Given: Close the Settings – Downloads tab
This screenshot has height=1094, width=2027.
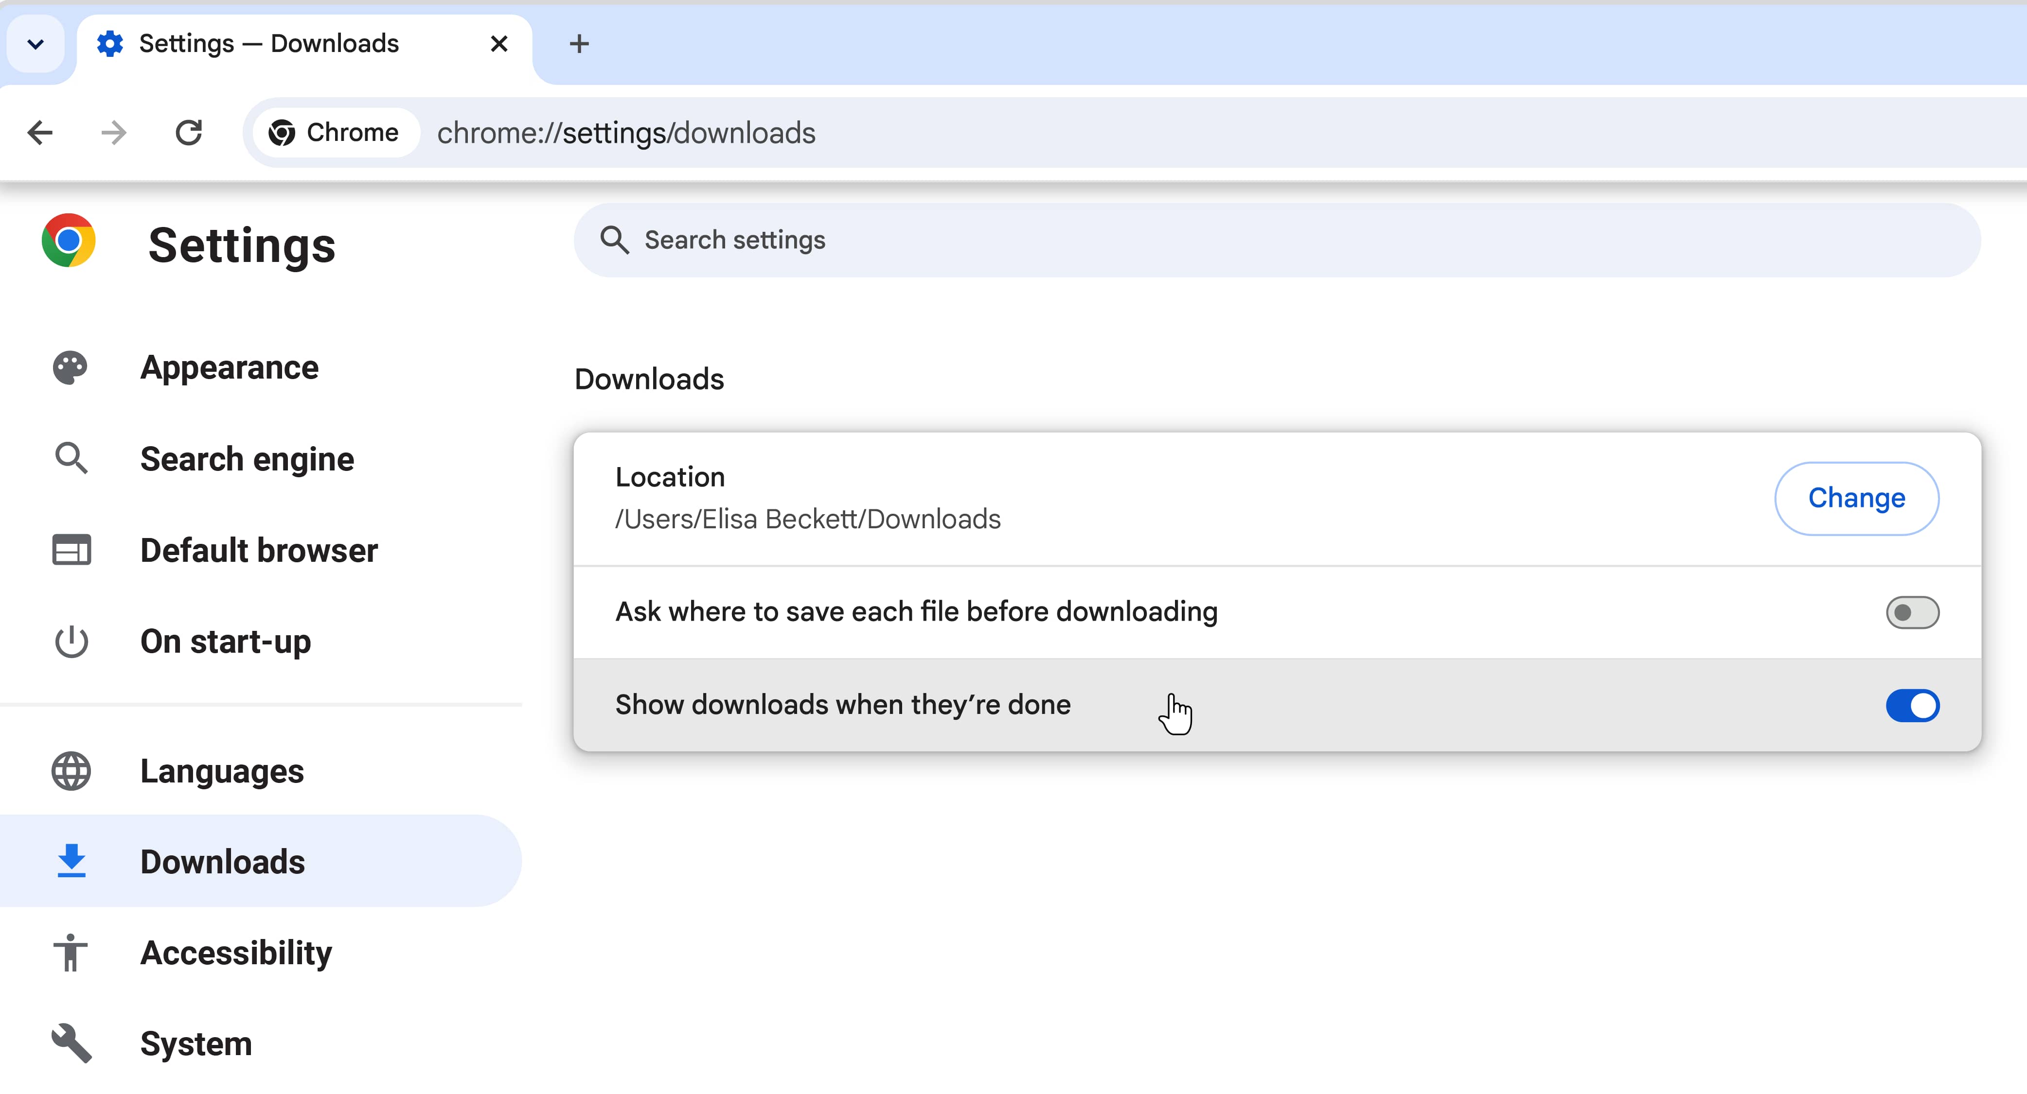Looking at the screenshot, I should (x=499, y=44).
